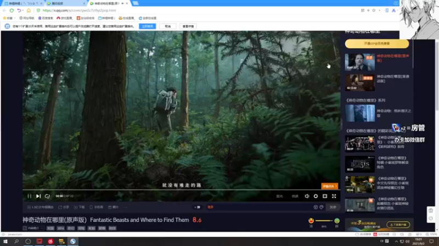Open the NetEase Music taskbar icon
This screenshot has width=439, height=246.
pyautogui.click(x=50, y=241)
